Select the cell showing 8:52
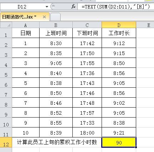154x152 pixels. pos(56,113)
